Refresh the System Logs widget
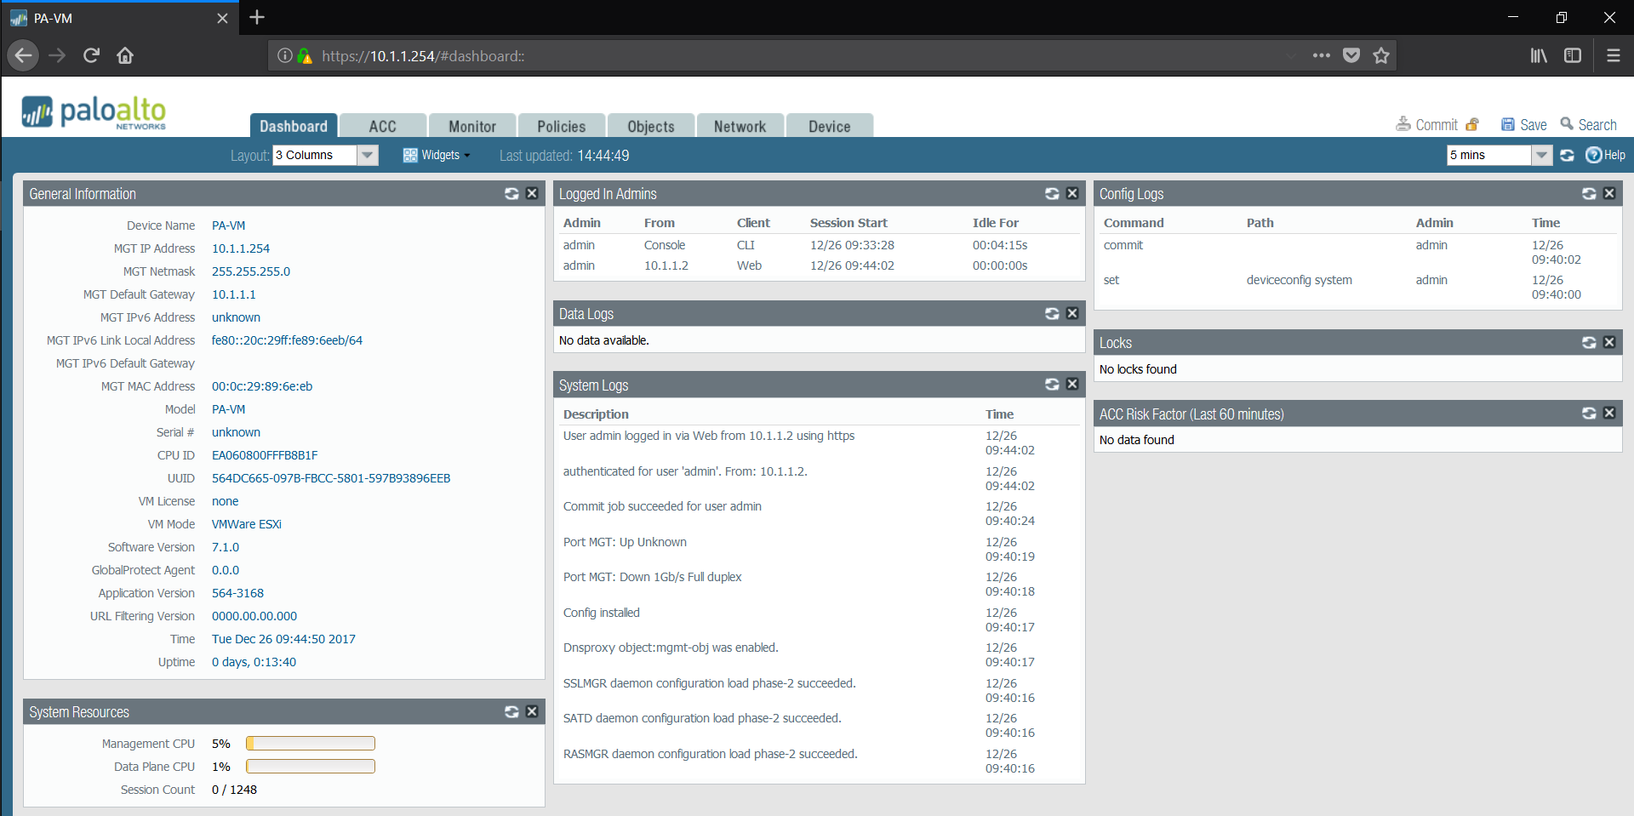Viewport: 1634px width, 816px height. [x=1052, y=385]
